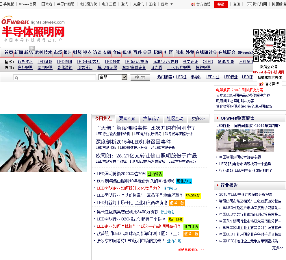The width and height of the screenshot is (286, 260).
Task: Open the 户外照明 application link
Action: [x=25, y=68]
